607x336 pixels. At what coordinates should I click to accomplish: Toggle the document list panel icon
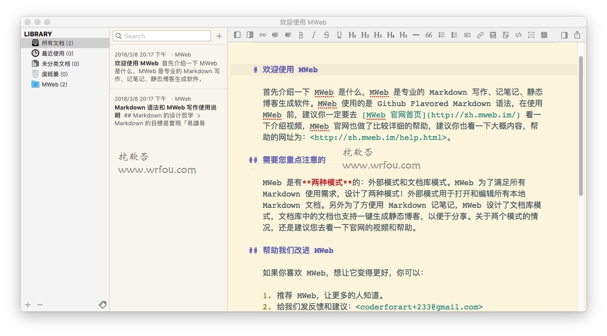(250, 35)
